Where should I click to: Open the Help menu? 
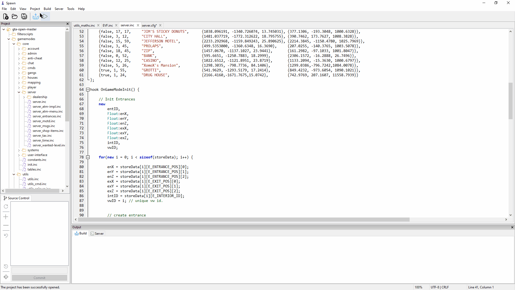pyautogui.click(x=81, y=9)
